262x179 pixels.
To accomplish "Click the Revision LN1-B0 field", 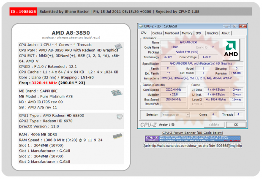I will click(x=236, y=73).
